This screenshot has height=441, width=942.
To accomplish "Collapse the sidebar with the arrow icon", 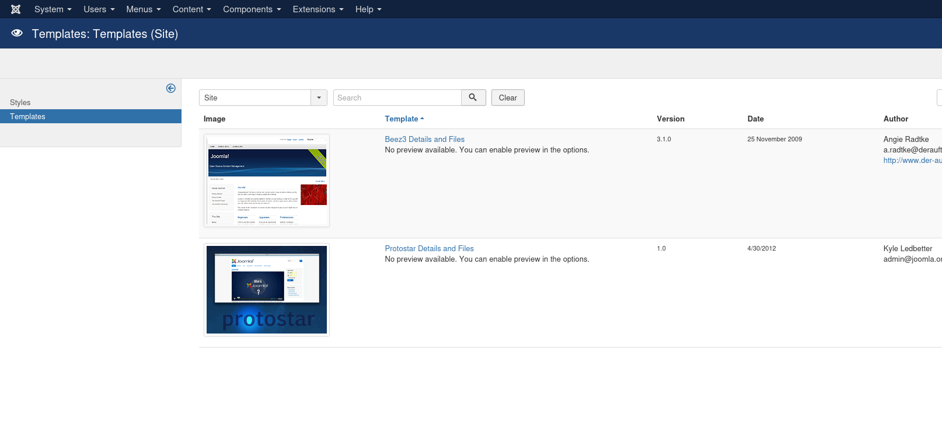I will 170,88.
